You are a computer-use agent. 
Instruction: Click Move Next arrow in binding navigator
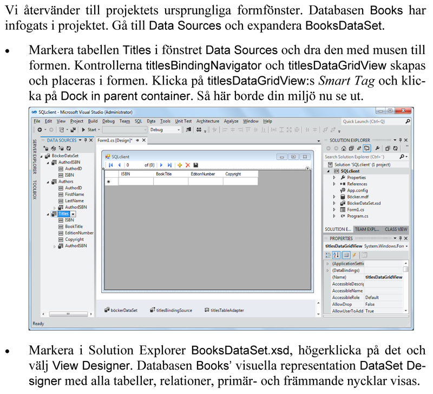point(161,165)
